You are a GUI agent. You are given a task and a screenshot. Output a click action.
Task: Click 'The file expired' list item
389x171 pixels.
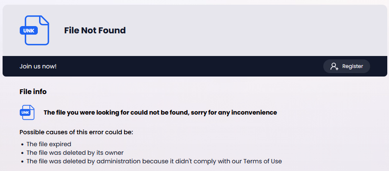[49, 144]
